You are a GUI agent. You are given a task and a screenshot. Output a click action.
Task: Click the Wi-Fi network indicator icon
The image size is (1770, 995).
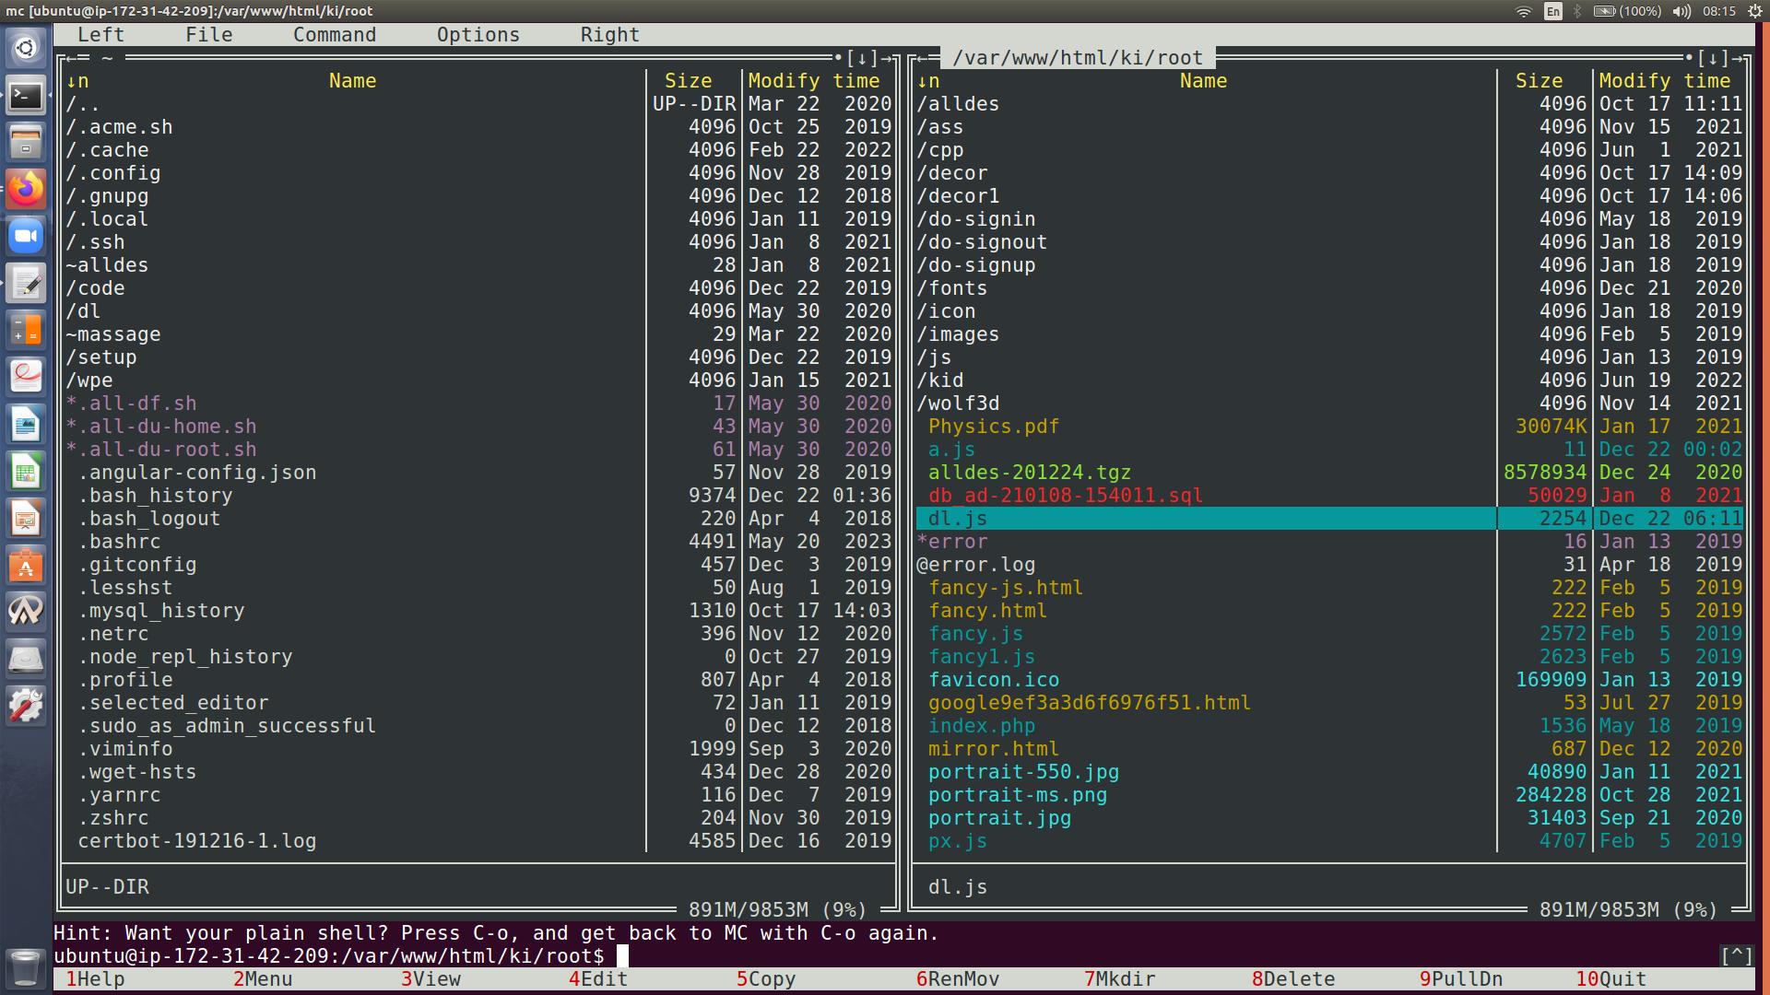pos(1523,11)
